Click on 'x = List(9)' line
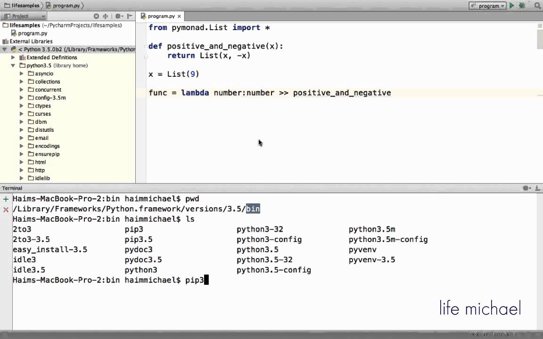 [174, 74]
